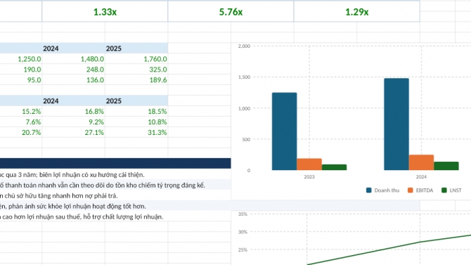Click the green LNST bar for 2024

[446, 166]
